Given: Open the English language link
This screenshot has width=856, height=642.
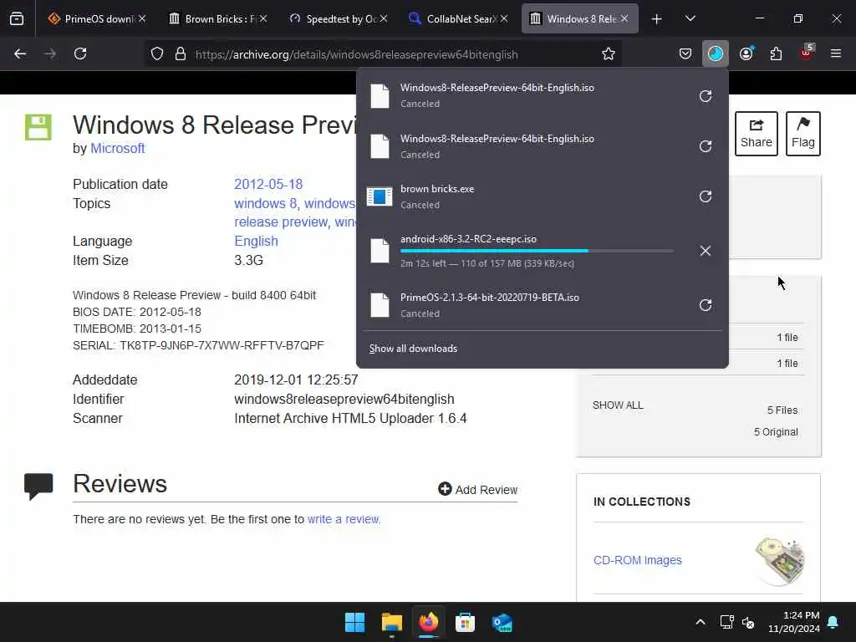Looking at the screenshot, I should (x=256, y=242).
